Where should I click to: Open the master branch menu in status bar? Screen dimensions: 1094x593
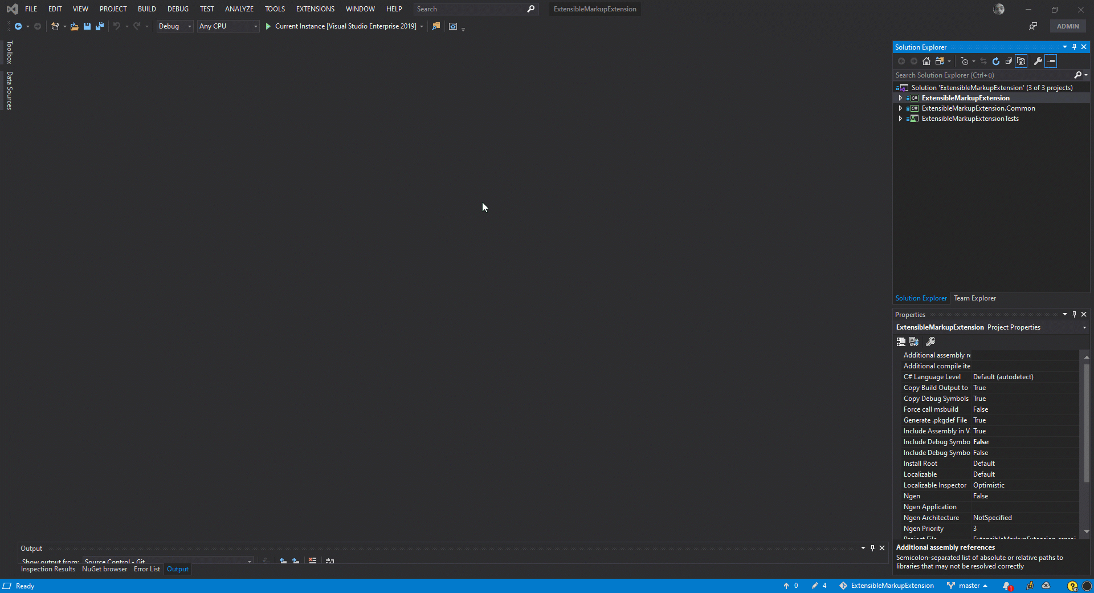(x=967, y=586)
